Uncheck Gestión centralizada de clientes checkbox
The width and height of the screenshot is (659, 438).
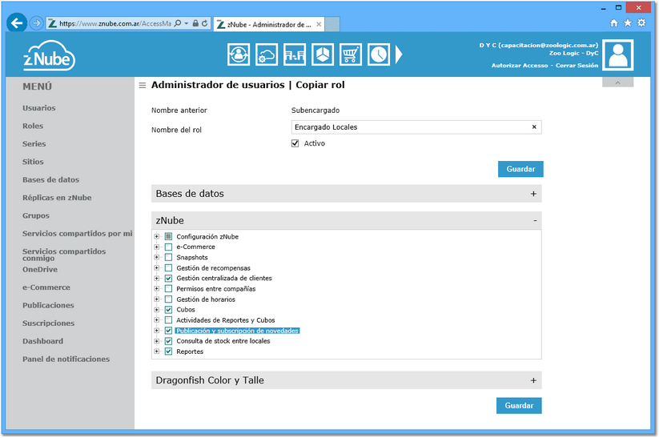point(168,279)
